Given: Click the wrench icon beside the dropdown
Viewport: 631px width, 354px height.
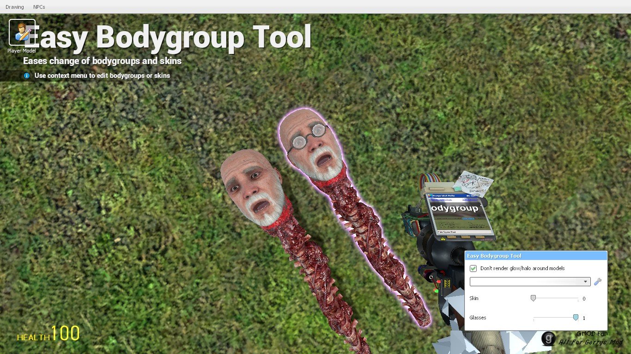Looking at the screenshot, I should 598,282.
